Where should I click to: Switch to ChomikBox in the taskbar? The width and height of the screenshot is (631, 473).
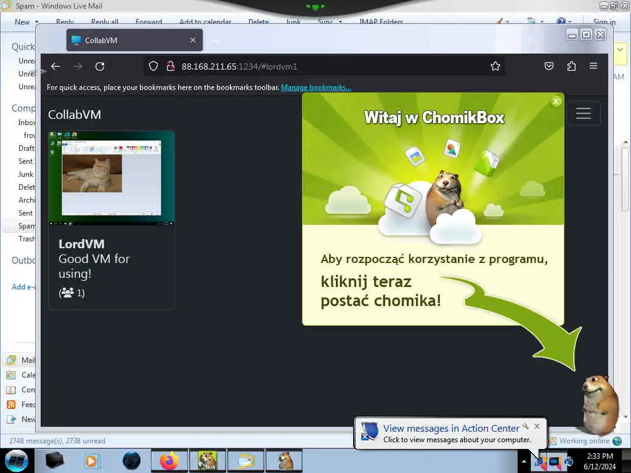[207, 461]
